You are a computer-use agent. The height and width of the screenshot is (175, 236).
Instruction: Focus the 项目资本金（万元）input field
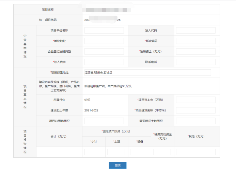pyautogui.click(x=195, y=100)
